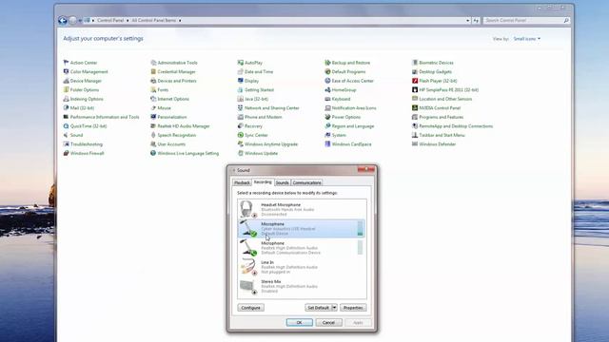
Task: Open the HomeGroup link
Action: point(344,89)
